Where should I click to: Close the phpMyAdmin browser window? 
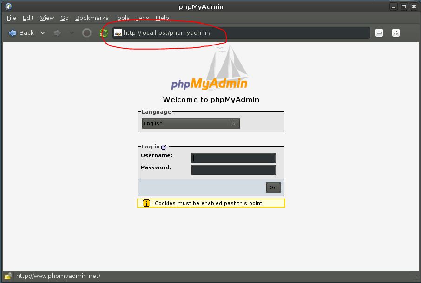(x=414, y=6)
